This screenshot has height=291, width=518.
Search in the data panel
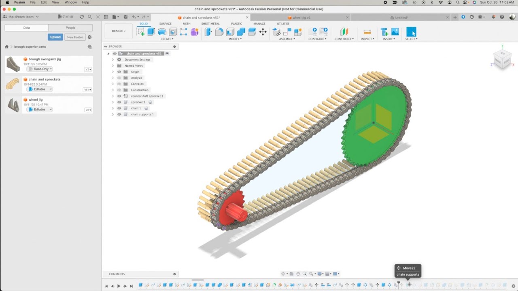coord(90,17)
